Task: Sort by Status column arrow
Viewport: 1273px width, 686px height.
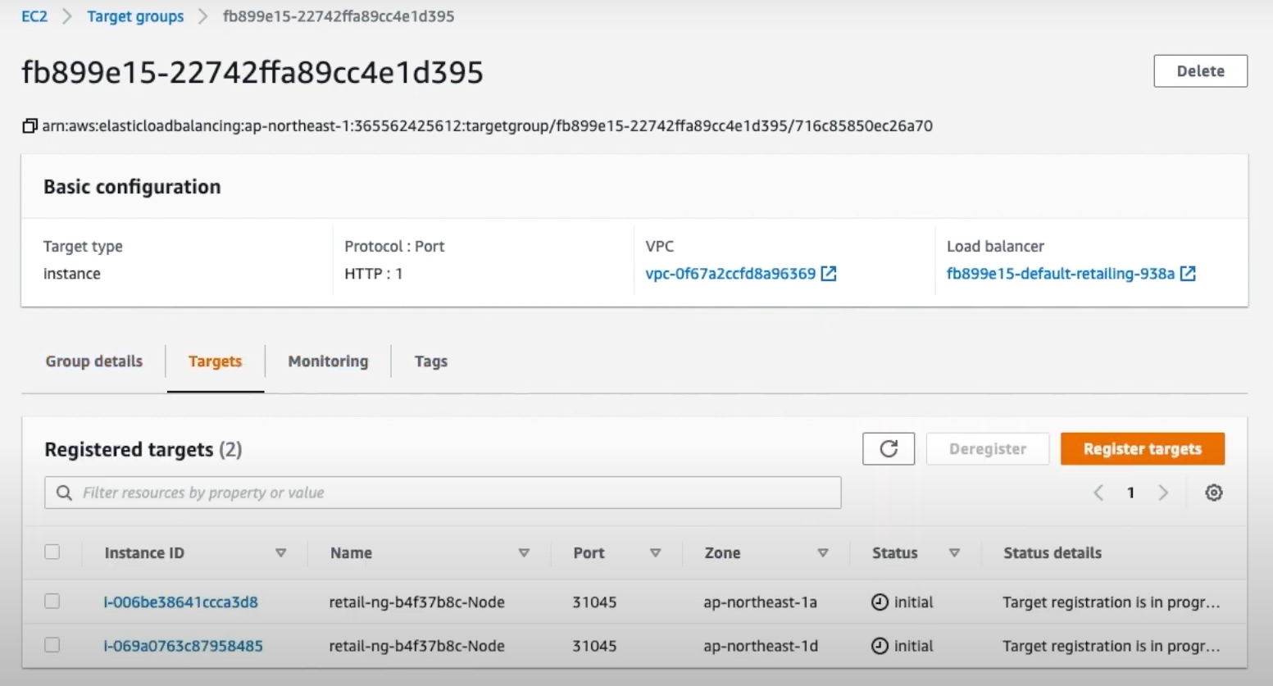Action: (x=954, y=553)
